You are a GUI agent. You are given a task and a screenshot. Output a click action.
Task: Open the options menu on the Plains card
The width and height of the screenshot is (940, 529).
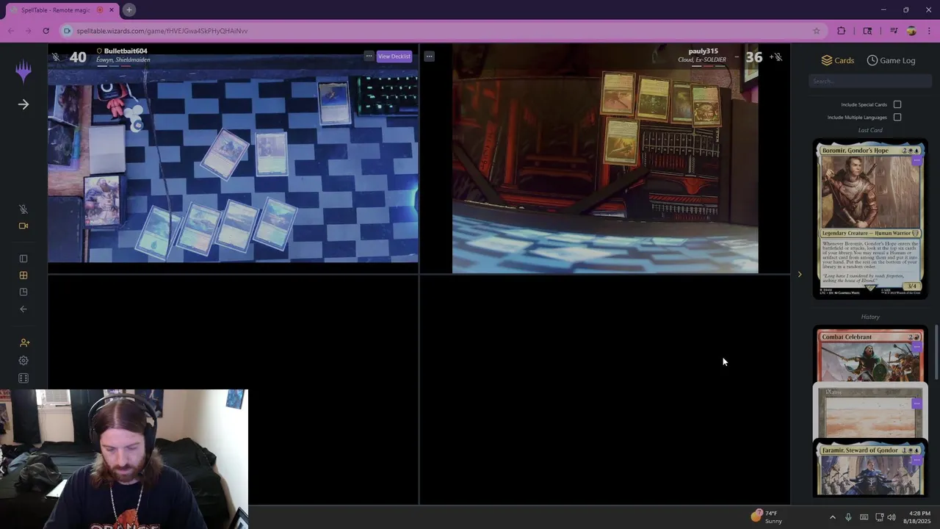pos(916,403)
